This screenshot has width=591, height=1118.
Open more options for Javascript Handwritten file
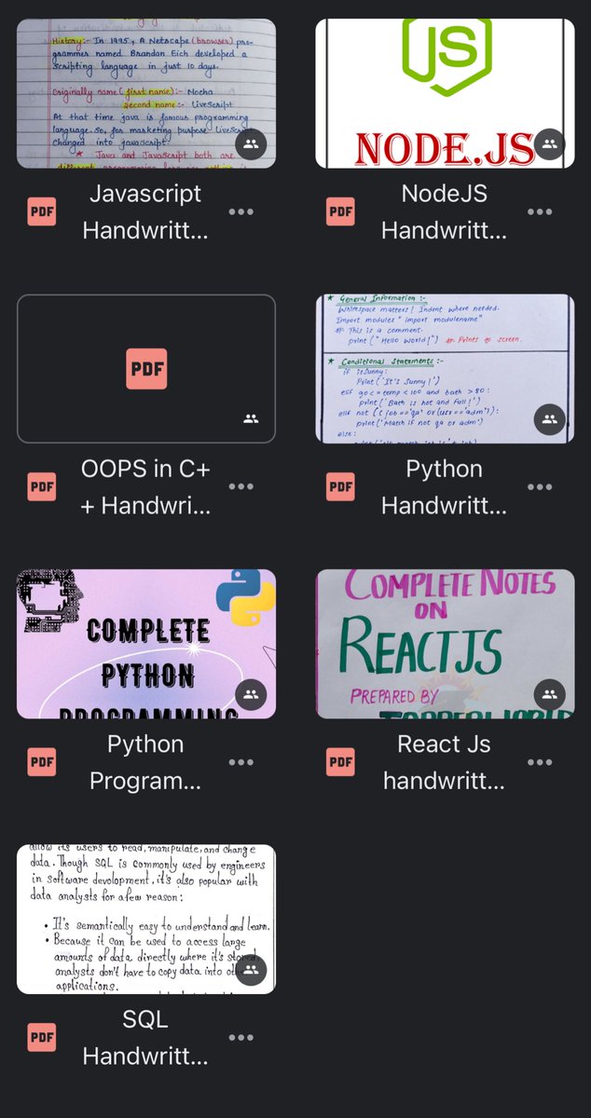(x=241, y=211)
